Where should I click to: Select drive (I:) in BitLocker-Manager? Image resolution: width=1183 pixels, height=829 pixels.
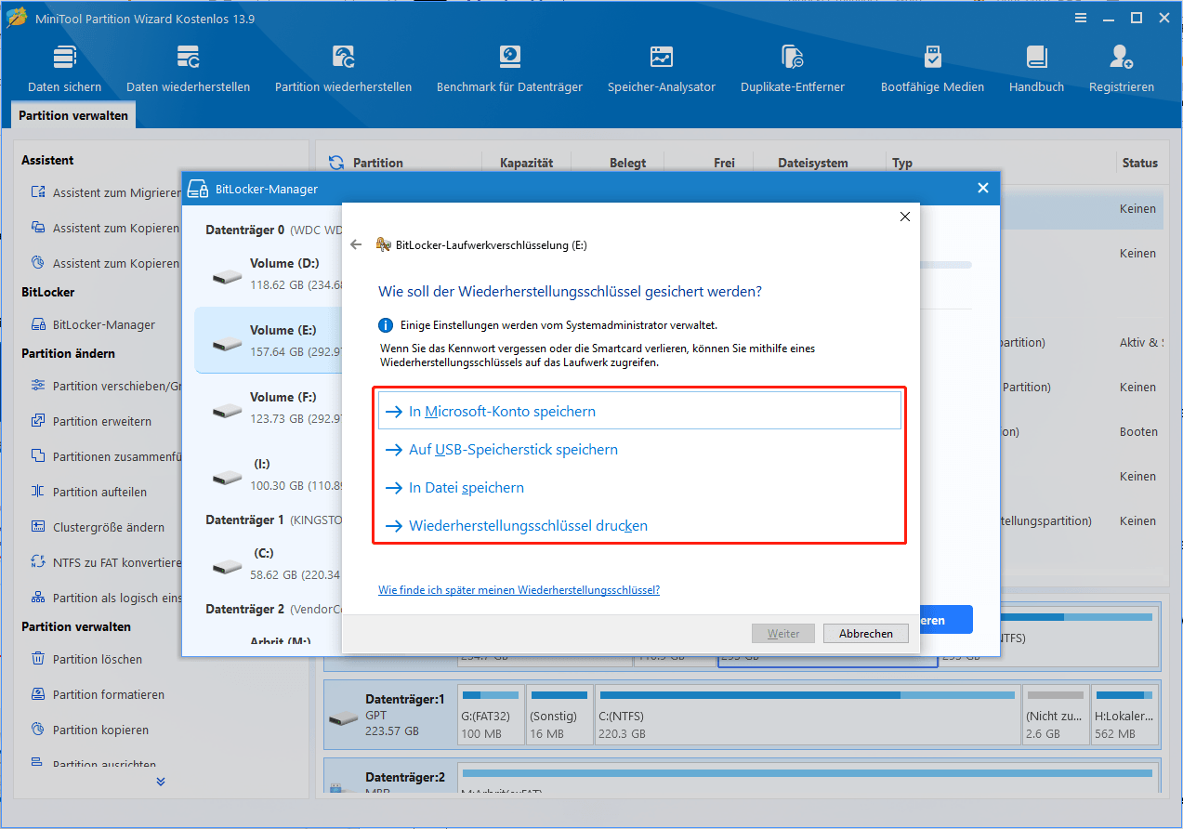click(269, 474)
